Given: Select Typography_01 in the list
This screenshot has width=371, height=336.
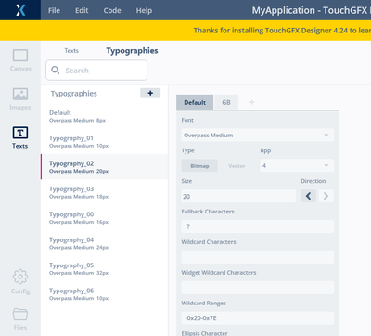Looking at the screenshot, I should click(x=105, y=141).
